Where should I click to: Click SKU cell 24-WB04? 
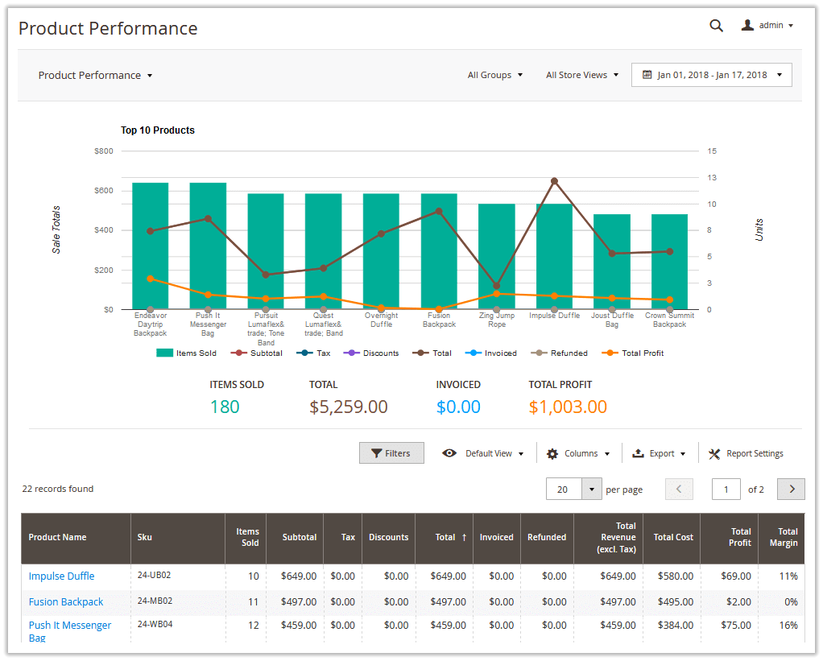coord(155,624)
